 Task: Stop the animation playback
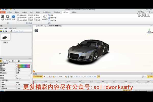85,76
